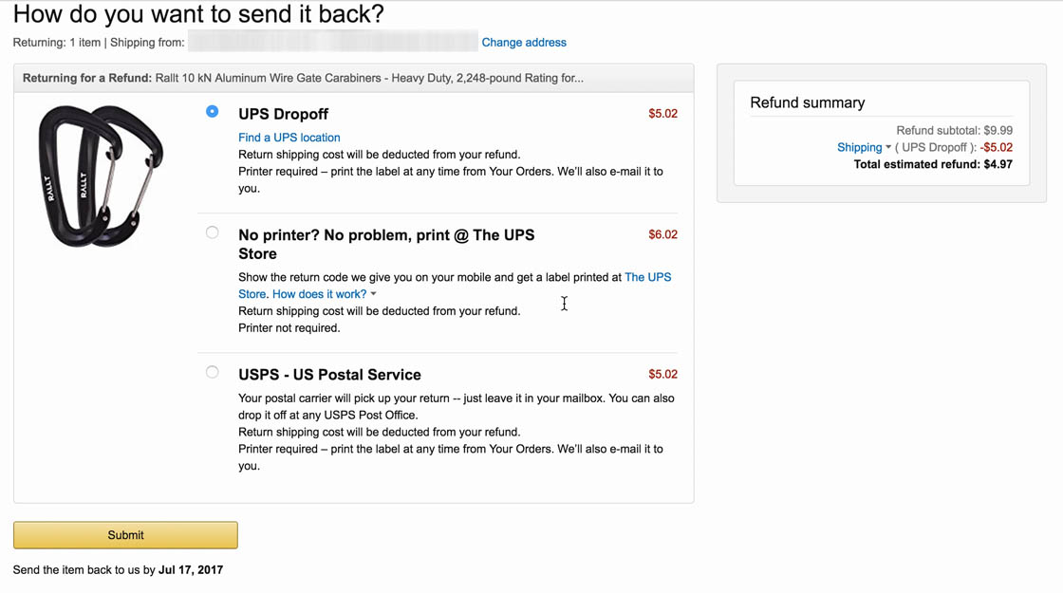This screenshot has width=1063, height=593.
Task: Click the Rallt carabiners title in the header bar
Action: [369, 78]
